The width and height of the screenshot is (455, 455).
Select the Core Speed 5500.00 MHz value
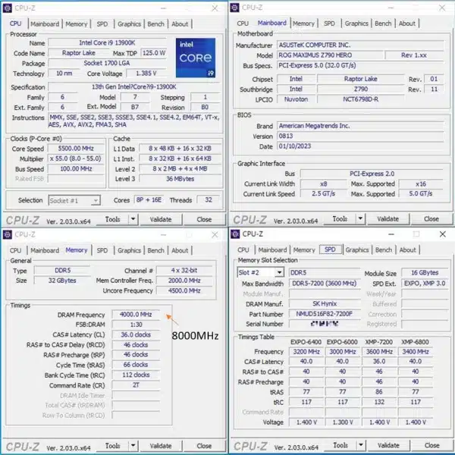pos(76,149)
